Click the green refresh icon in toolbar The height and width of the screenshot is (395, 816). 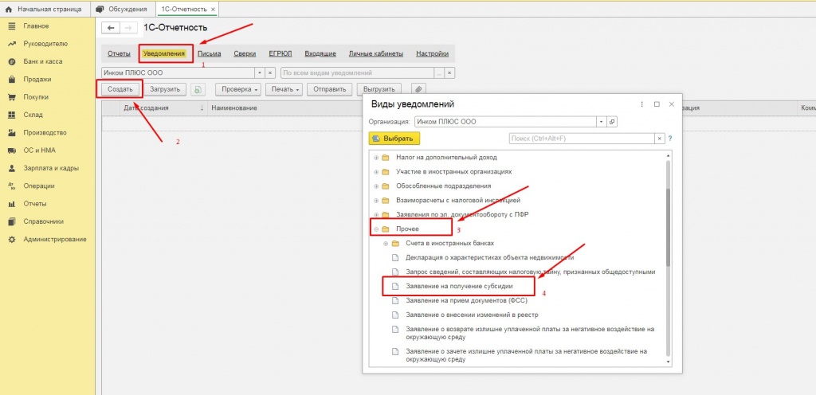click(198, 89)
